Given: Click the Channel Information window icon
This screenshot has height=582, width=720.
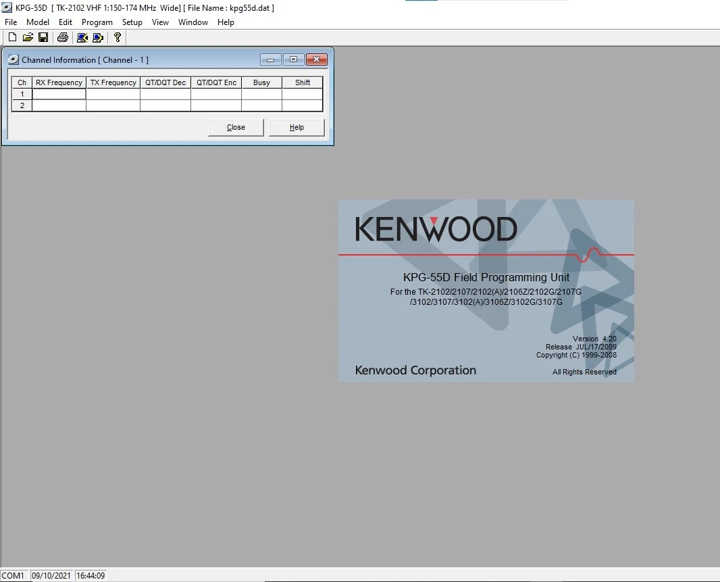Looking at the screenshot, I should 14,59.
